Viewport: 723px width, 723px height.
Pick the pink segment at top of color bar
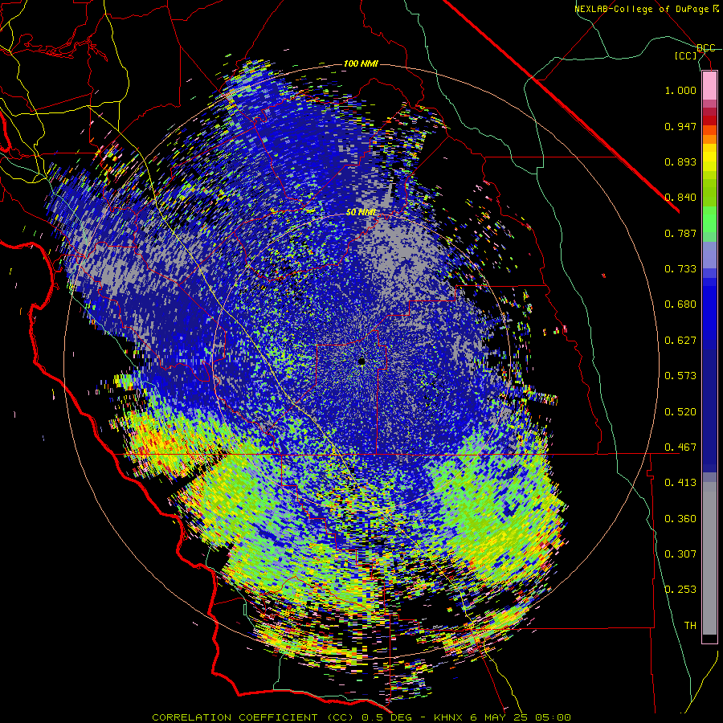pyautogui.click(x=709, y=86)
